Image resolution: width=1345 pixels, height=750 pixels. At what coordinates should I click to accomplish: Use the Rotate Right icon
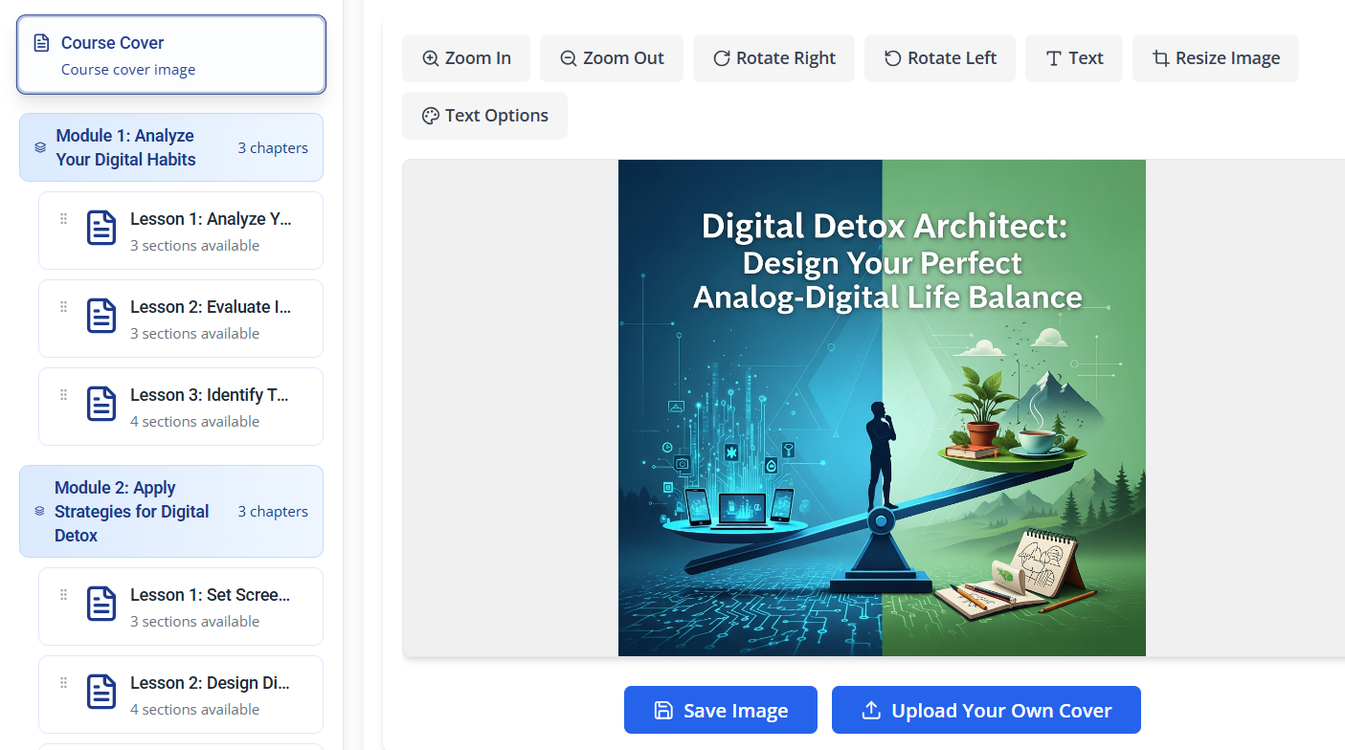719,58
